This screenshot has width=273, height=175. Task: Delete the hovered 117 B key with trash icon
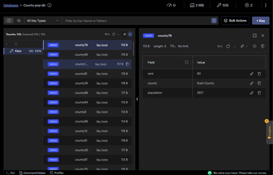pyautogui.click(x=127, y=64)
